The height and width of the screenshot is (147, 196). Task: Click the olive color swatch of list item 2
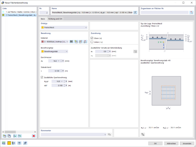click(x=3, y=15)
